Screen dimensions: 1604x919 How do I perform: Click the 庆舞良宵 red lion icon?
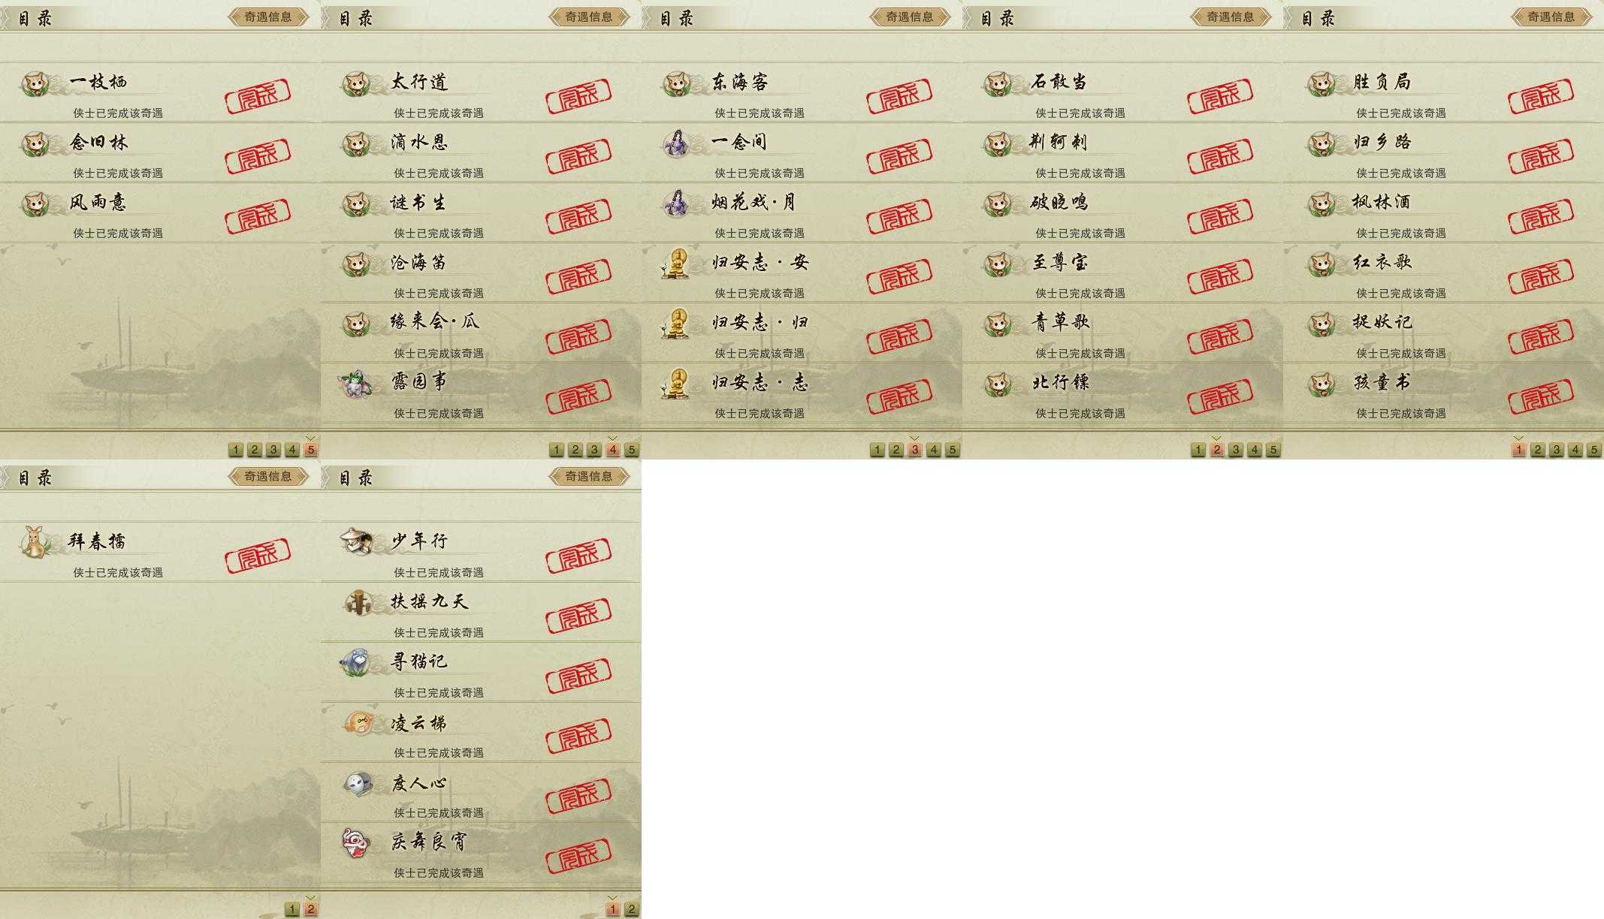356,843
